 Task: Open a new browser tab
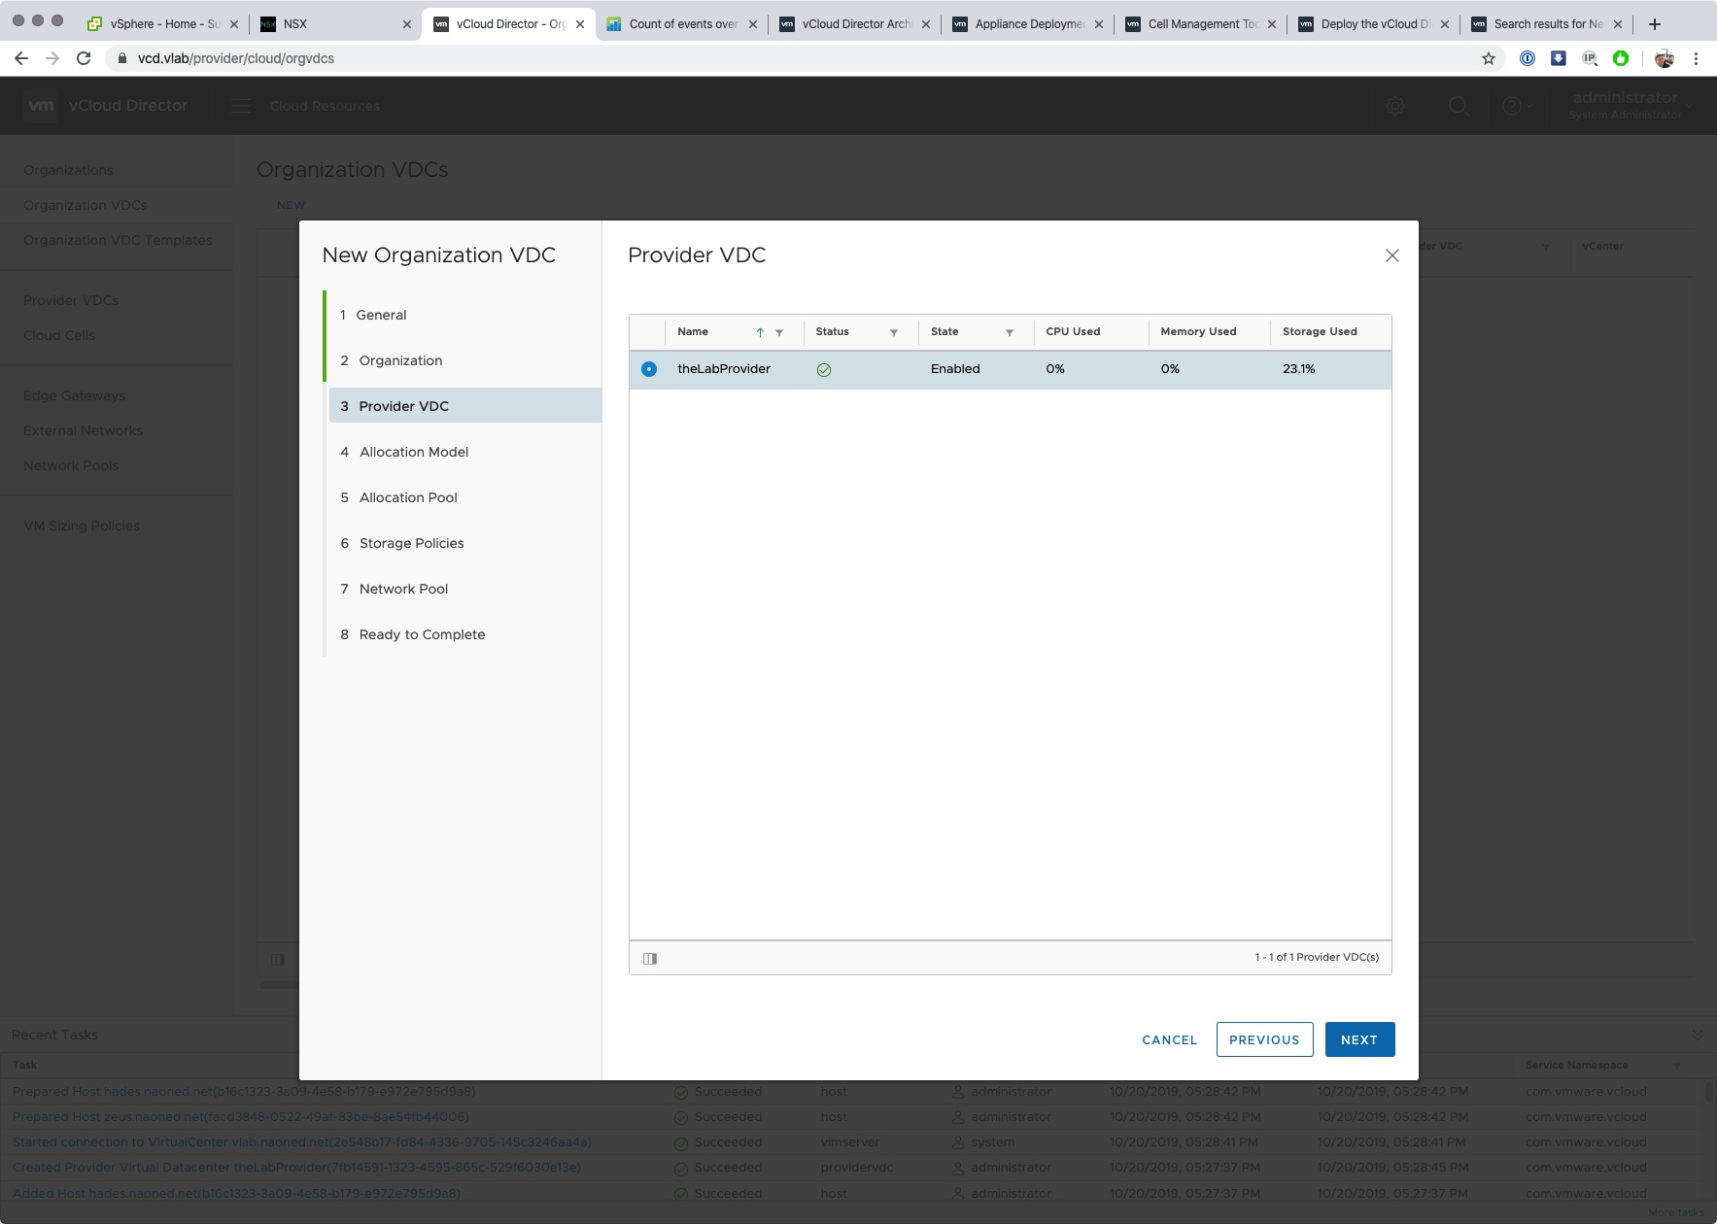tap(1655, 24)
